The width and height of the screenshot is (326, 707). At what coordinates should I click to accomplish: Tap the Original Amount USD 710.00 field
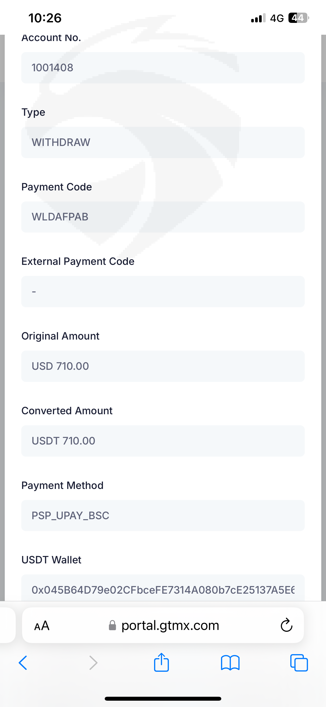pos(163,366)
